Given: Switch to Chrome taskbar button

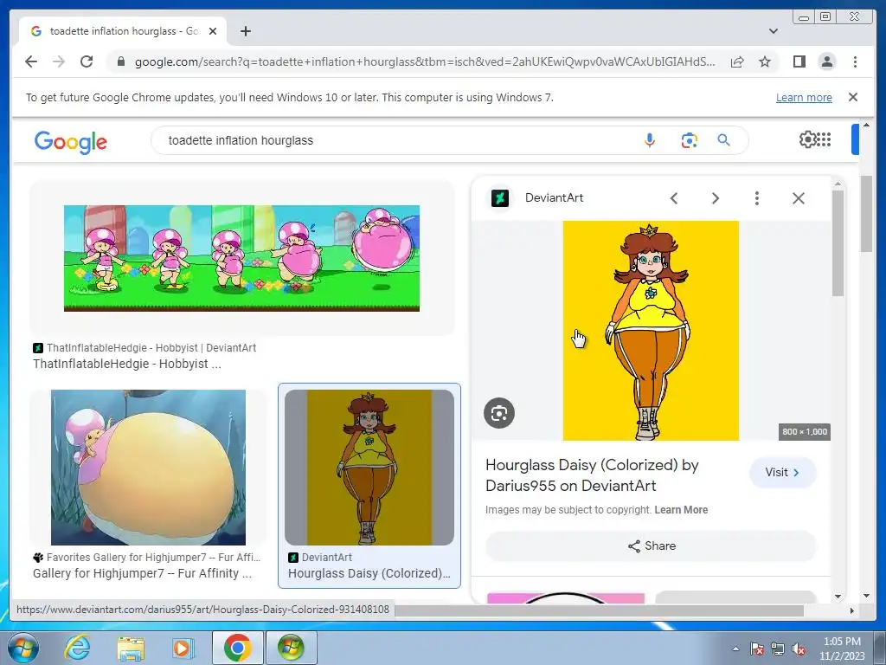Looking at the screenshot, I should coord(237,648).
